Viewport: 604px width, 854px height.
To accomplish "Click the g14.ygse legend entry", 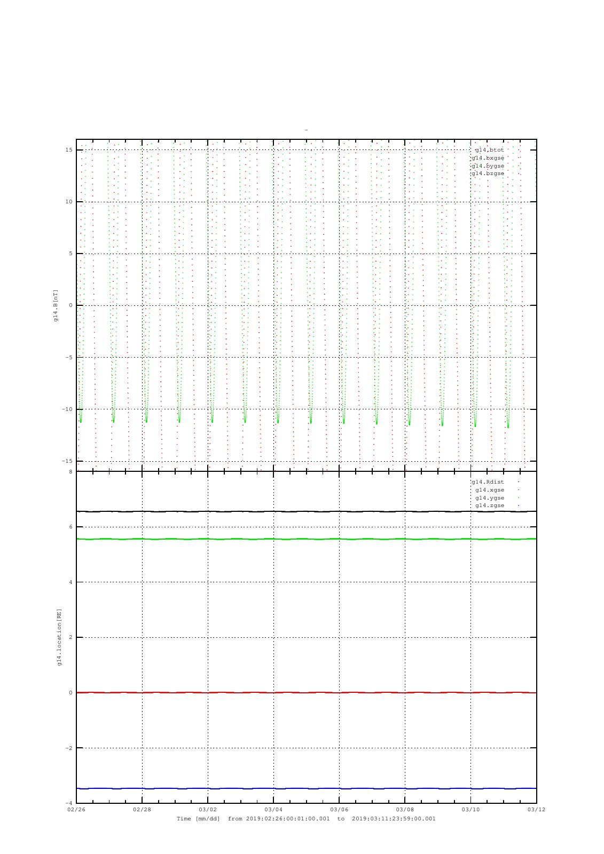I will 489,498.
